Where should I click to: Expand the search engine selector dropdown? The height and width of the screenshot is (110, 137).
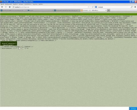pyautogui.click(x=96, y=7)
